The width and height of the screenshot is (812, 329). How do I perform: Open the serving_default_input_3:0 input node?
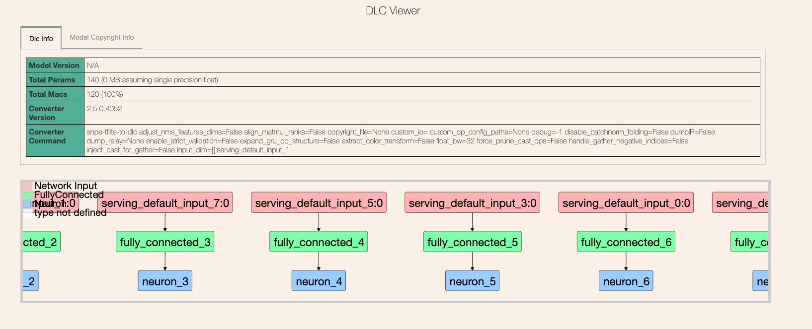pos(472,202)
